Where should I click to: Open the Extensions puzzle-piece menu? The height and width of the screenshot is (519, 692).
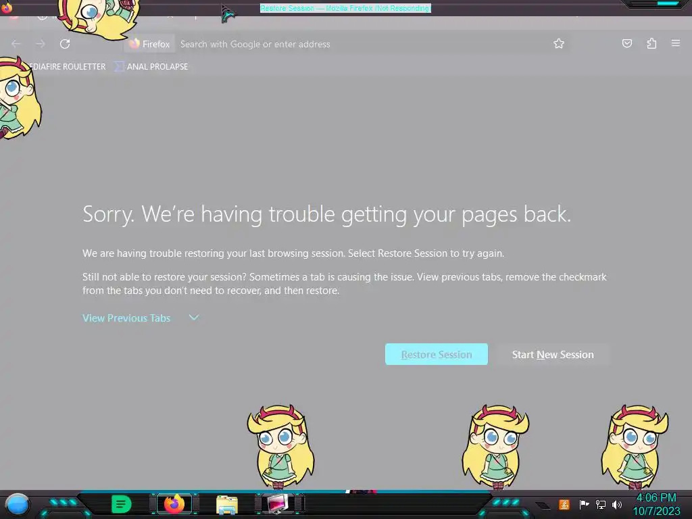click(651, 43)
